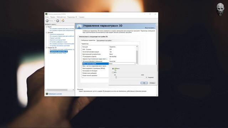Open the Back history dropdown arrow
Viewport: 228px width, 128px height.
55,21
